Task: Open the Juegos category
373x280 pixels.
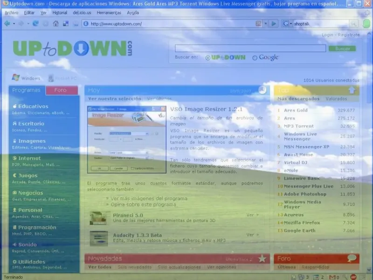Action: tap(28, 175)
